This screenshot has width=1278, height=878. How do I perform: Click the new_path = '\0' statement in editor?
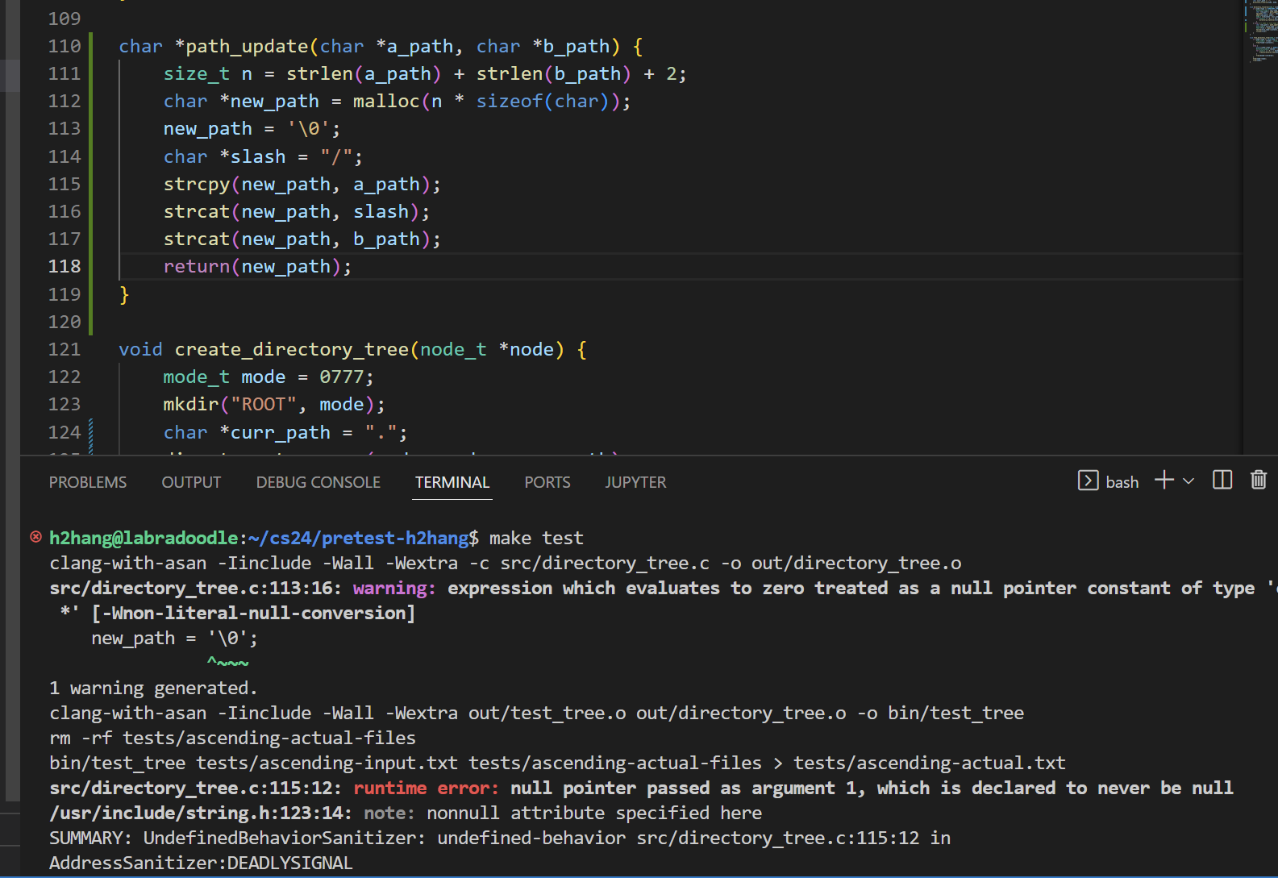click(x=252, y=129)
